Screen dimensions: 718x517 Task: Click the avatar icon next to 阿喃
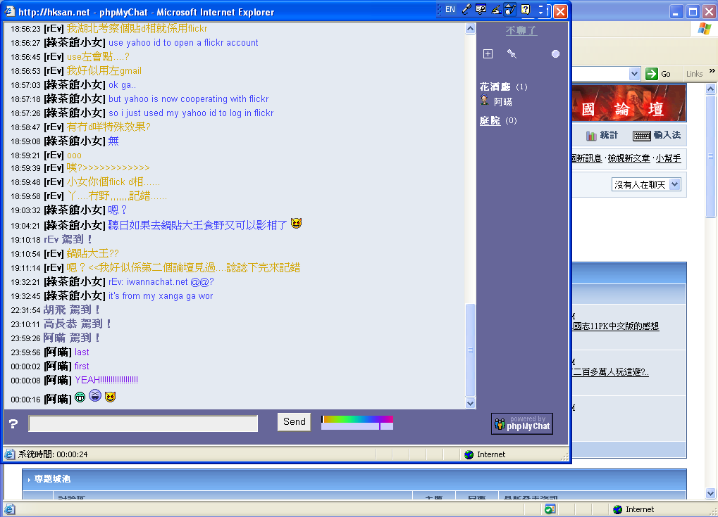(x=485, y=100)
